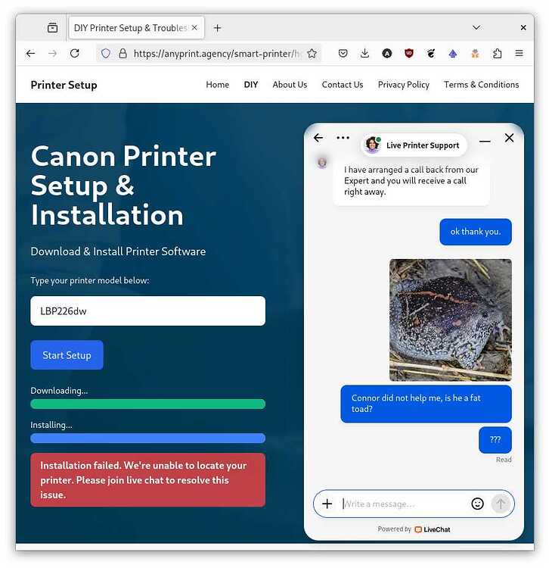This screenshot has width=549, height=568.
Task: Open the Firefox hamburger menu
Action: tap(519, 54)
